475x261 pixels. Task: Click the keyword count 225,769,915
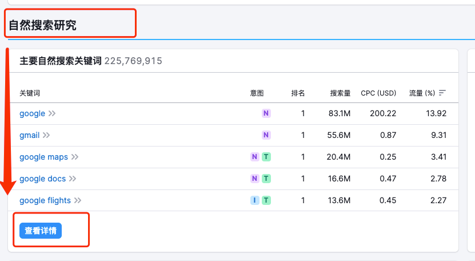tap(133, 61)
